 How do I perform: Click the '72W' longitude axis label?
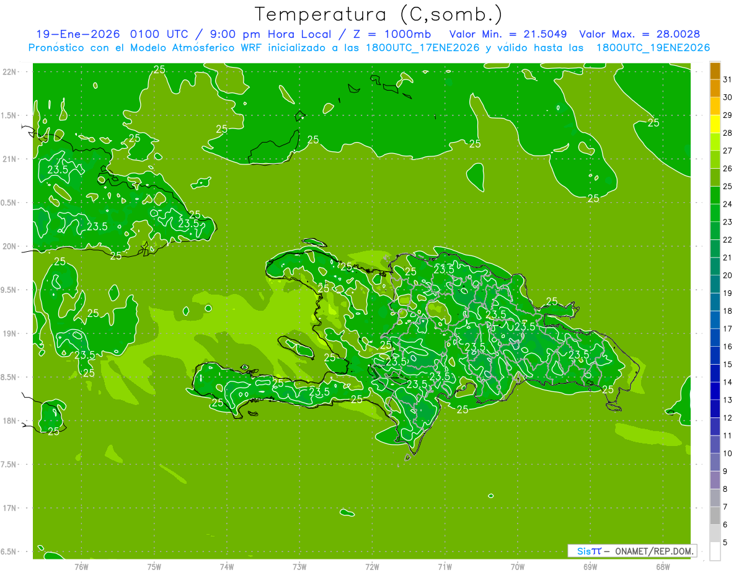(372, 566)
